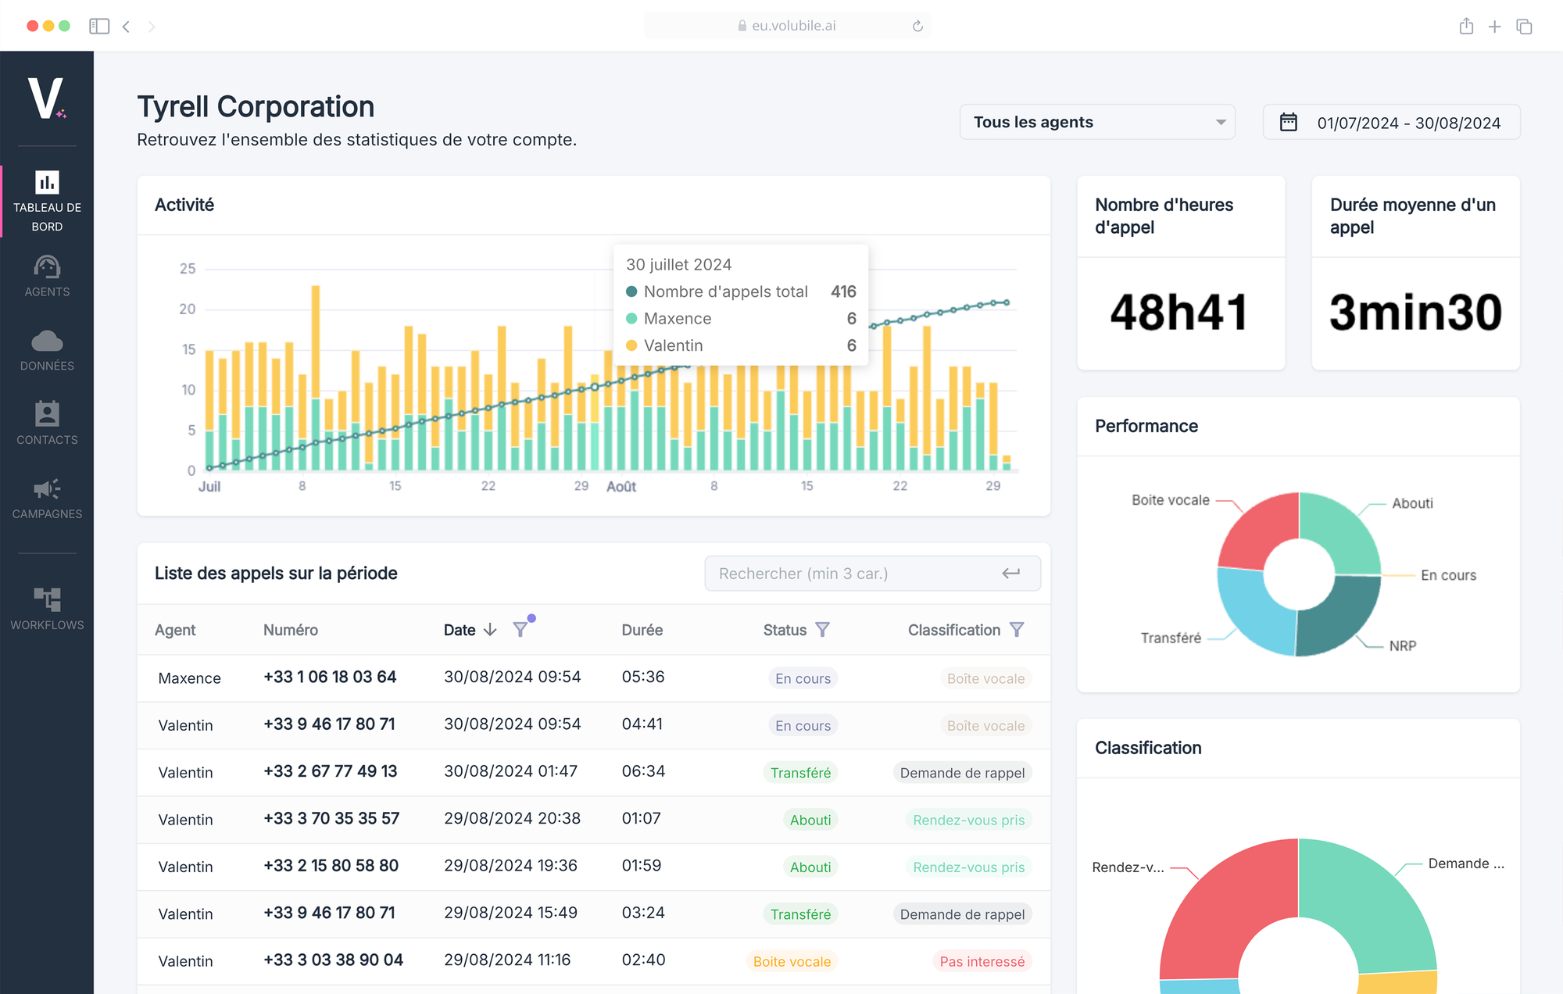Open the date range picker 01/07/2024 - 30/08/2024
The width and height of the screenshot is (1563, 994).
[1391, 123]
